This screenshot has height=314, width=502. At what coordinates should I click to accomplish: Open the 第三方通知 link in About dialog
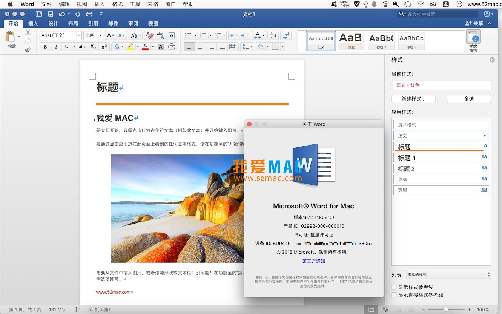(x=313, y=261)
